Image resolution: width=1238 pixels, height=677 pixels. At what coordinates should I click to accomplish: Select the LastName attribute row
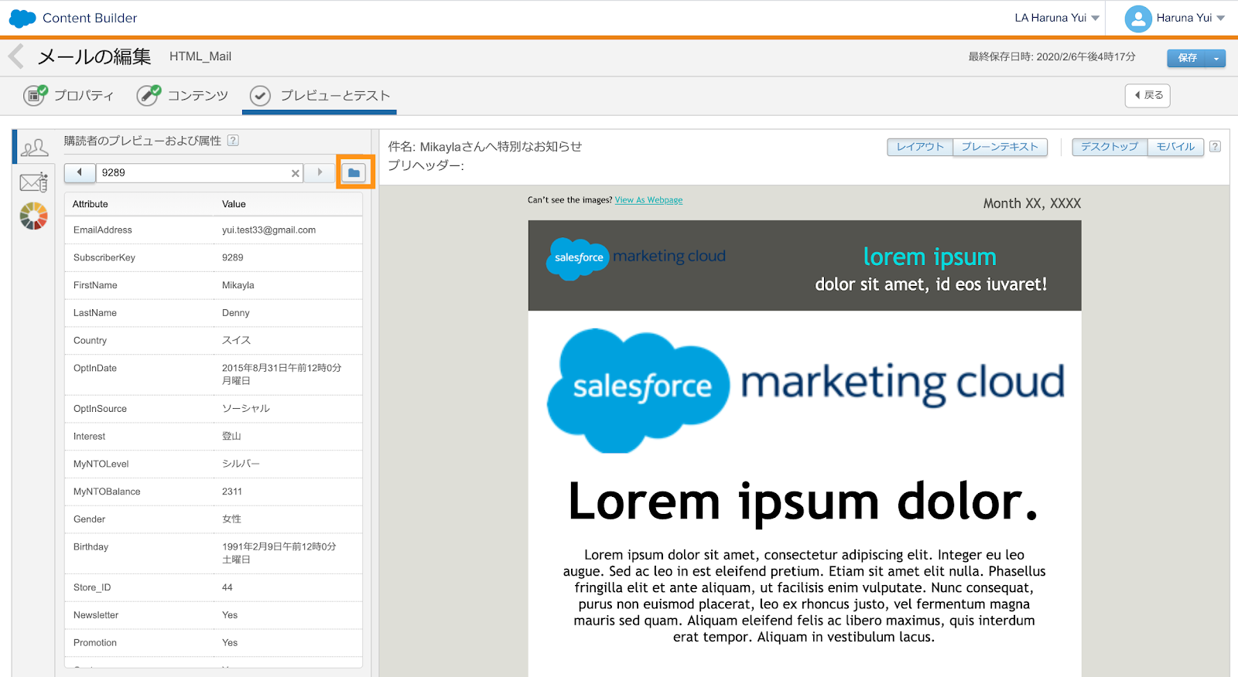[x=214, y=313]
